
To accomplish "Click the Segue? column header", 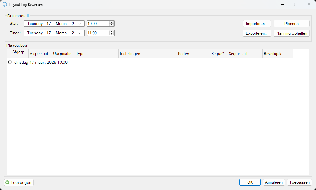I will point(219,54).
